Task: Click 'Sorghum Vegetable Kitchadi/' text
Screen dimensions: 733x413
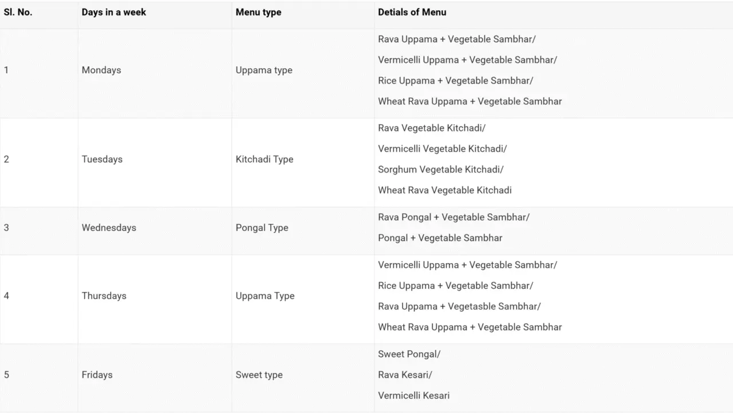Action: 440,169
